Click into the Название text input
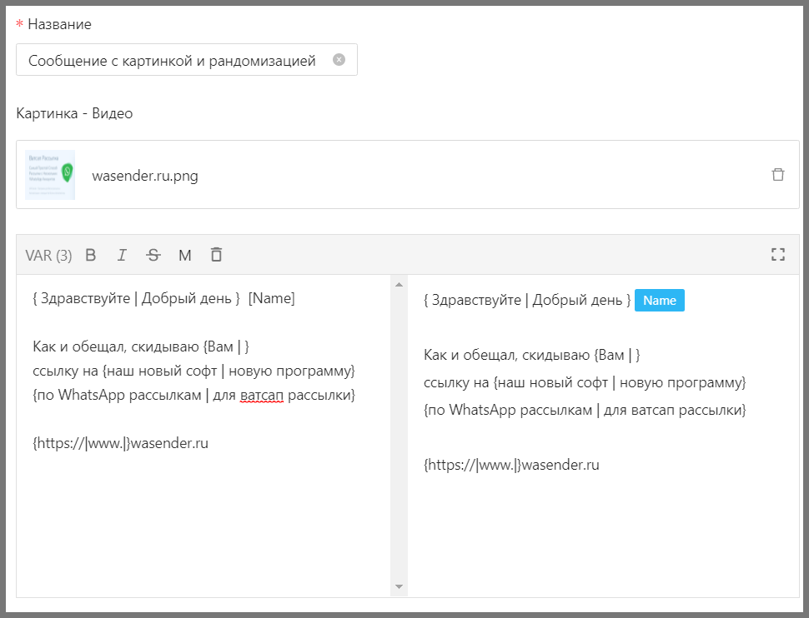Screen dimensions: 809x618 click(x=175, y=60)
